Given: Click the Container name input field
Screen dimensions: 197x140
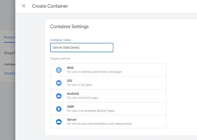Looking at the screenshot, I should 82,47.
